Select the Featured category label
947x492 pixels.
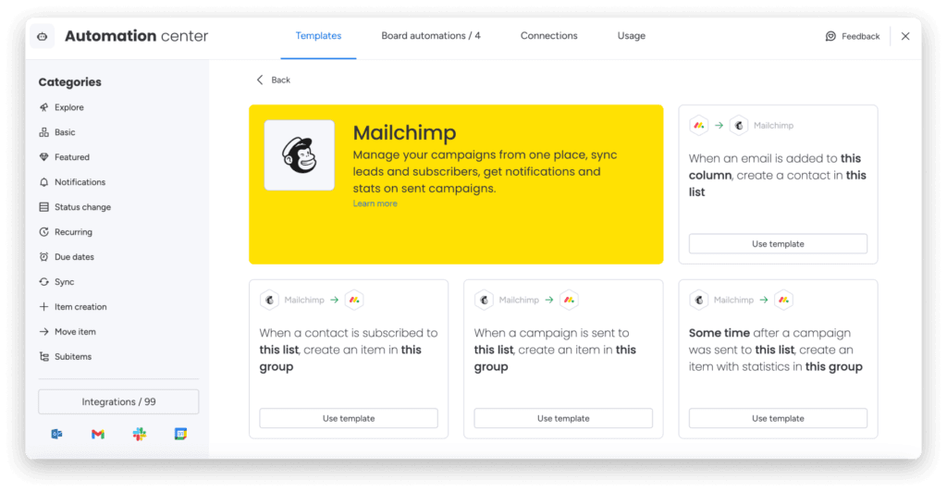click(x=72, y=157)
